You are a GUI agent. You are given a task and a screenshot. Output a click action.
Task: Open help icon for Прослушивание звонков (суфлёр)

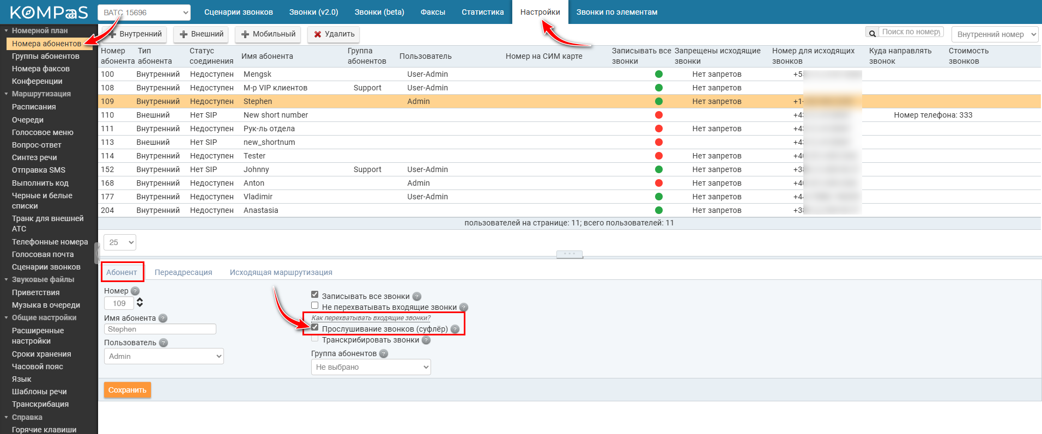(455, 329)
